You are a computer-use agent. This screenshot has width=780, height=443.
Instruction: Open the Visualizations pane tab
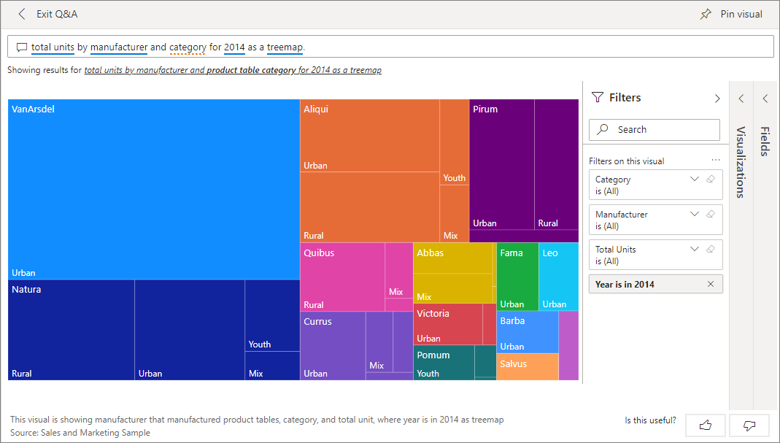coord(741,161)
